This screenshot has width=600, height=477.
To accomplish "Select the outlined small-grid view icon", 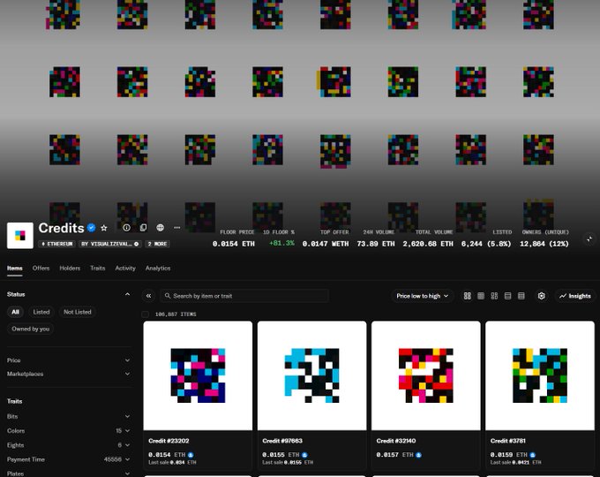I will click(x=494, y=296).
